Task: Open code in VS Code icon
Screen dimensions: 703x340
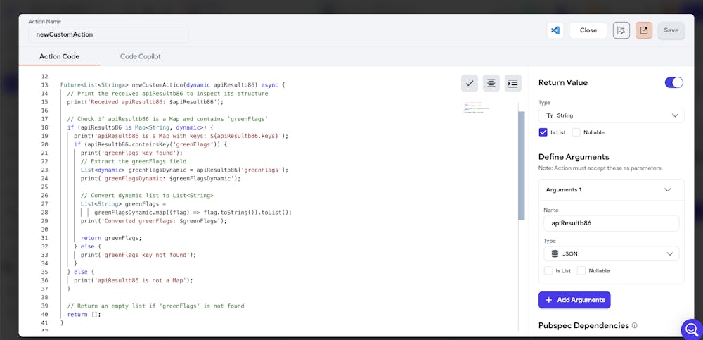Action: pyautogui.click(x=555, y=30)
